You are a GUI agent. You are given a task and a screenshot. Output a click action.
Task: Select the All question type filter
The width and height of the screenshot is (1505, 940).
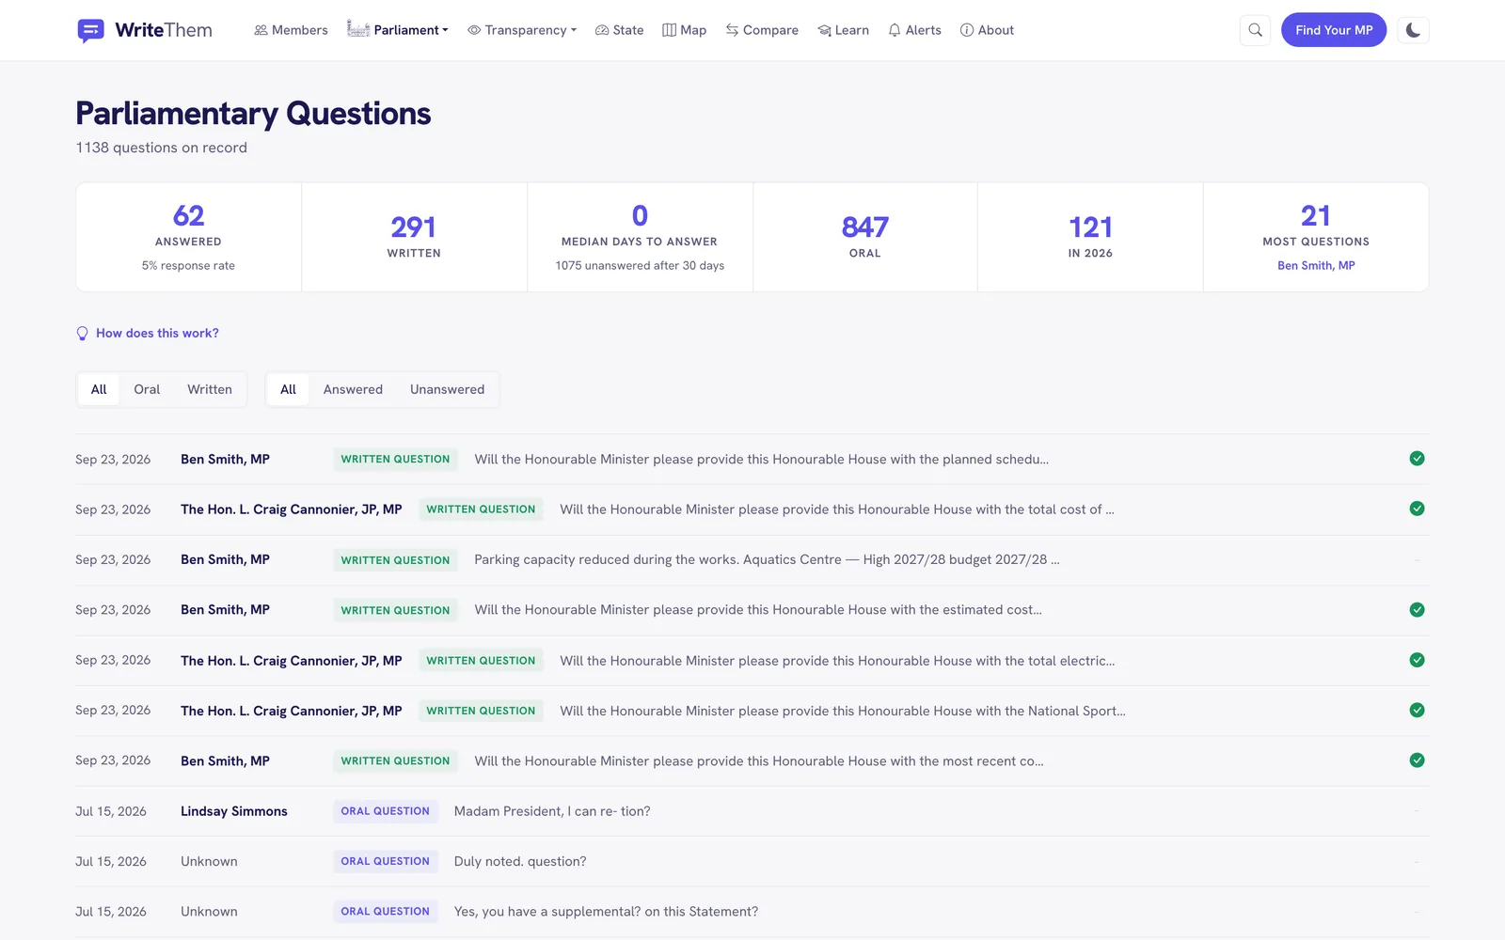point(99,389)
